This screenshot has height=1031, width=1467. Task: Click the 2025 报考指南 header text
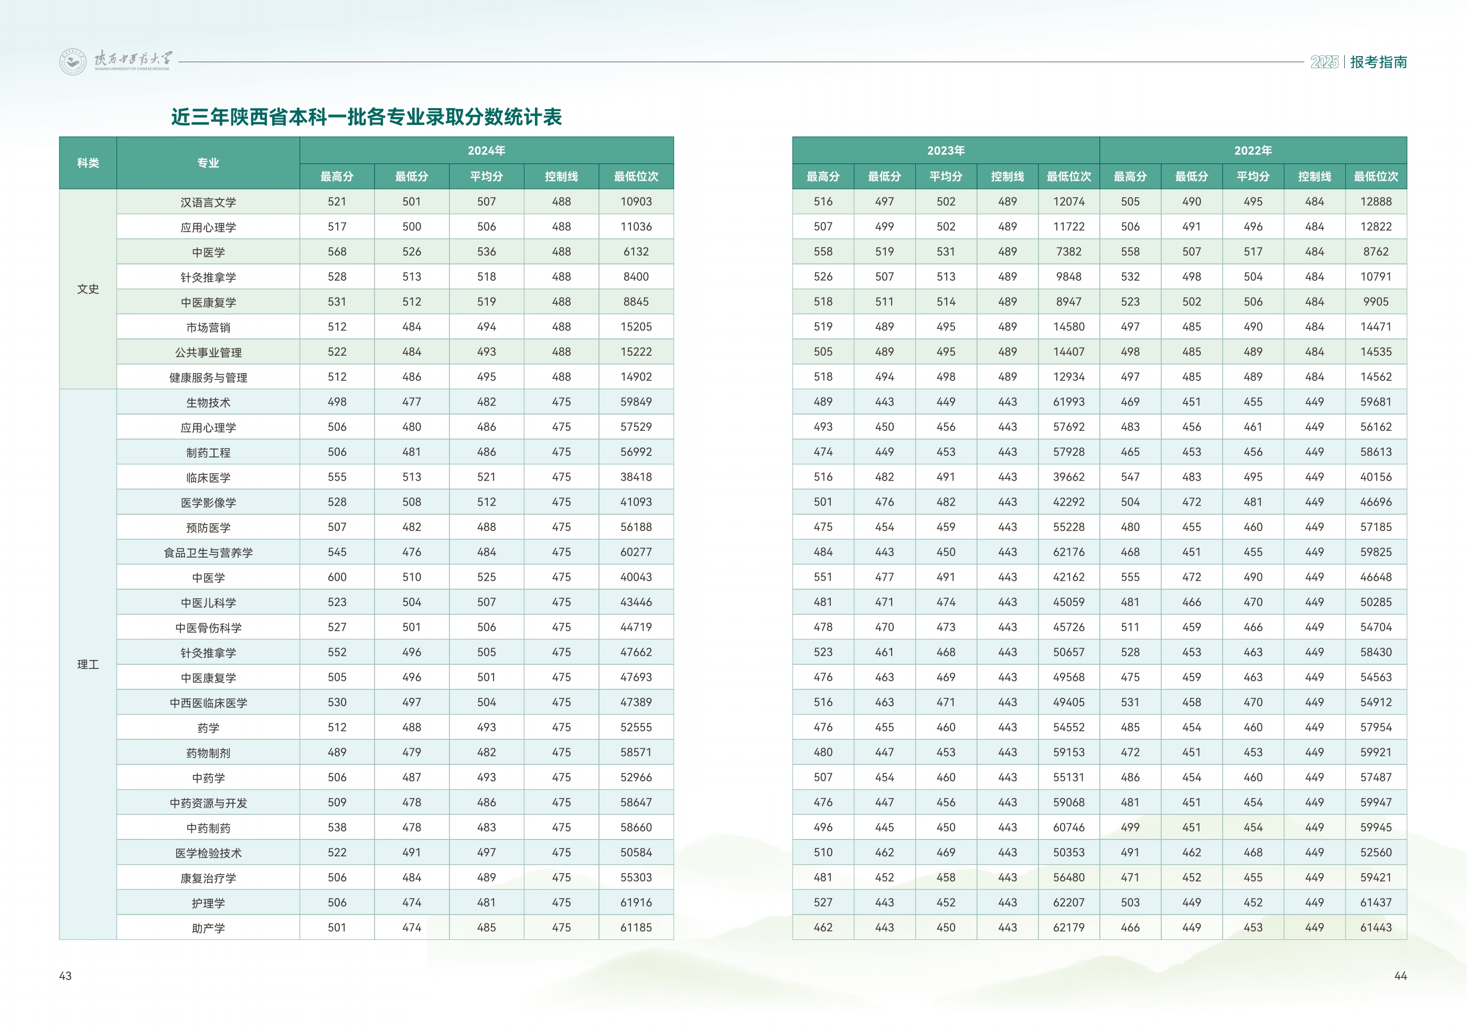point(1358,62)
